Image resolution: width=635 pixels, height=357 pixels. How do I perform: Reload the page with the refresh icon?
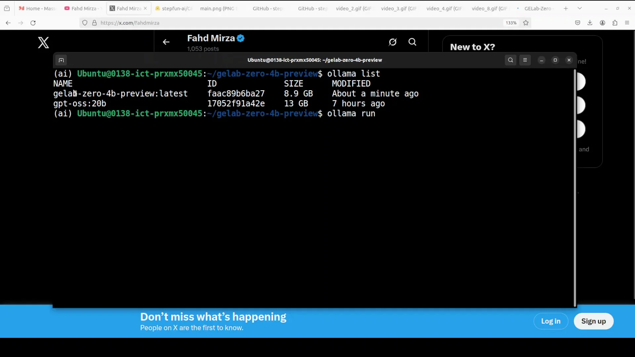(x=33, y=23)
